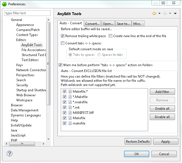Screen dimensions: 182x163
Task: Confirm preferences with the OK button
Action: [137, 154]
